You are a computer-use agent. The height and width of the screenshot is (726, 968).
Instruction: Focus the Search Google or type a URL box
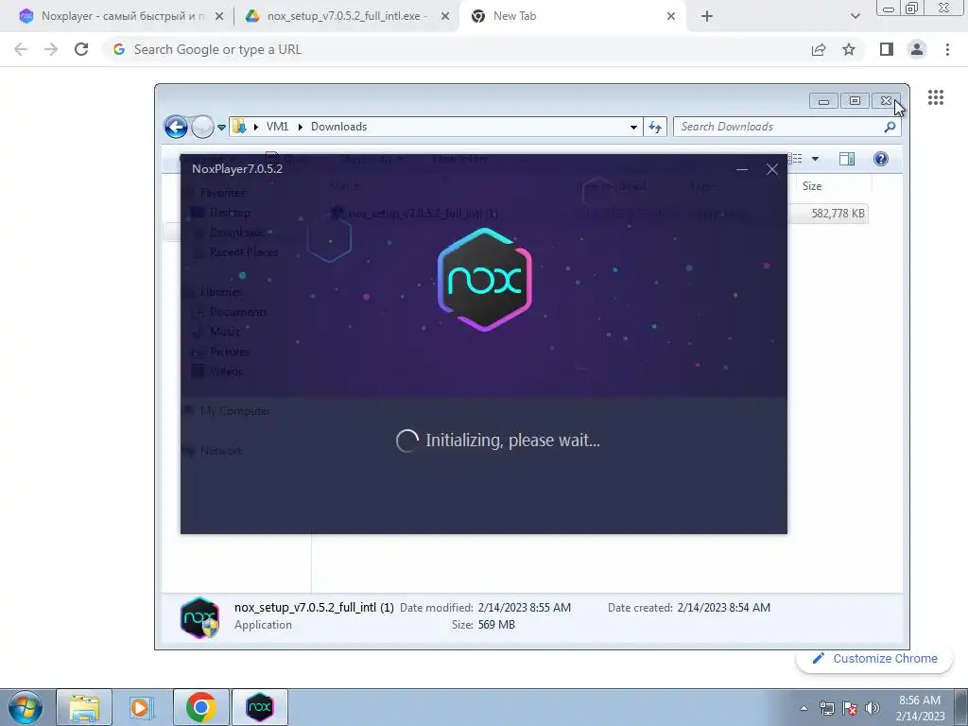pos(457,49)
